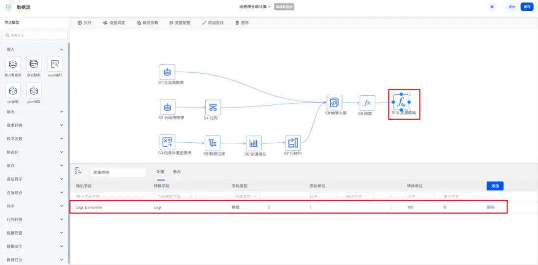538x265 pixels.
Task: Select node S2:合同信息表 on canvas
Action: coord(168,107)
